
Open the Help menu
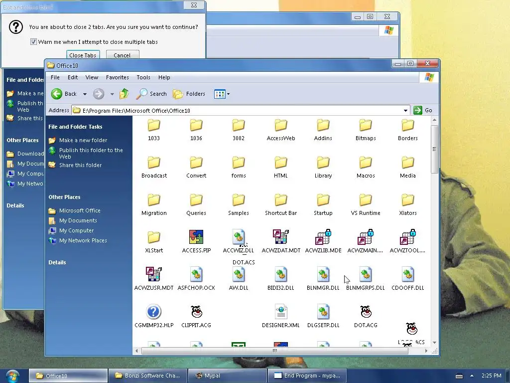pyautogui.click(x=164, y=77)
